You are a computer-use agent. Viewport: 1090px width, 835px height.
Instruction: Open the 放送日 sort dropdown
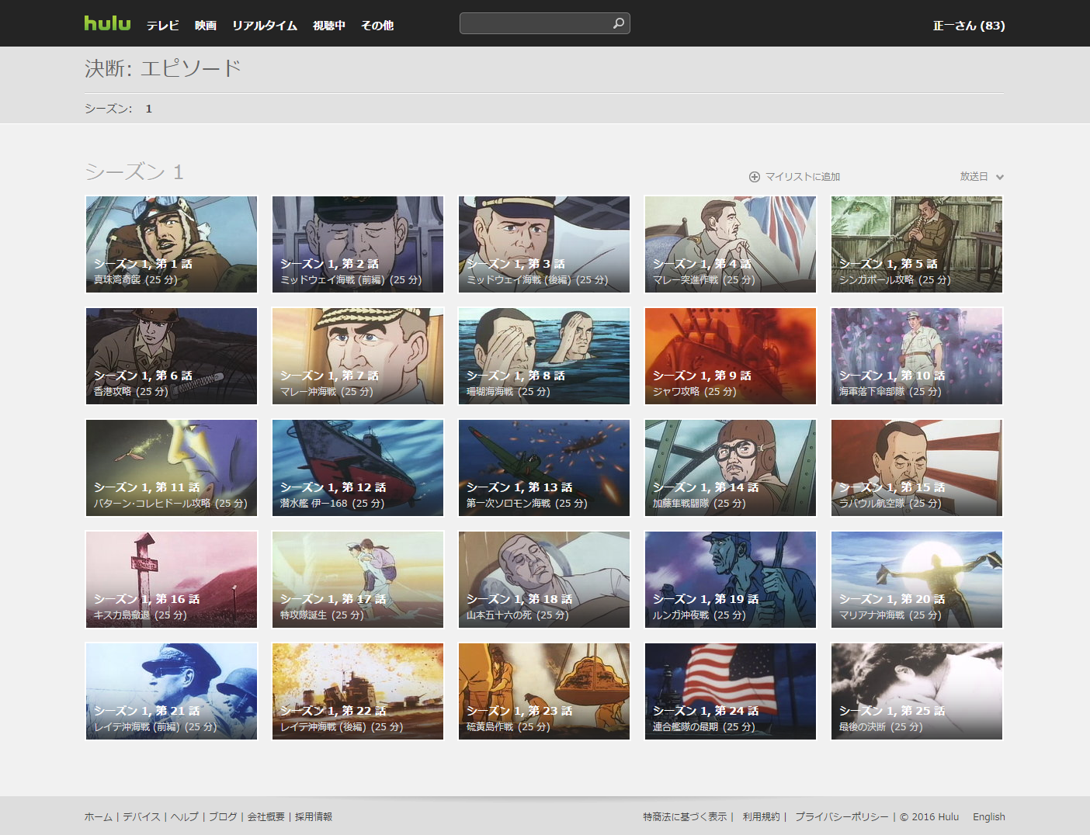(981, 177)
